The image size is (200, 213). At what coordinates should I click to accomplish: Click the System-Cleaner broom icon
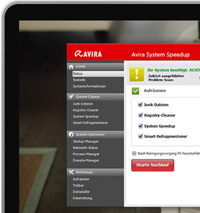(71, 97)
